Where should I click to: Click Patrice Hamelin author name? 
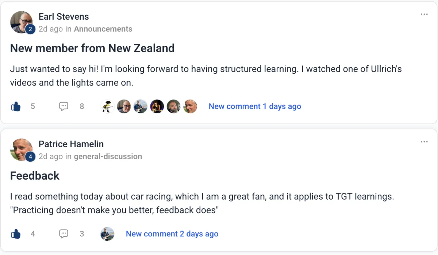coord(71,144)
